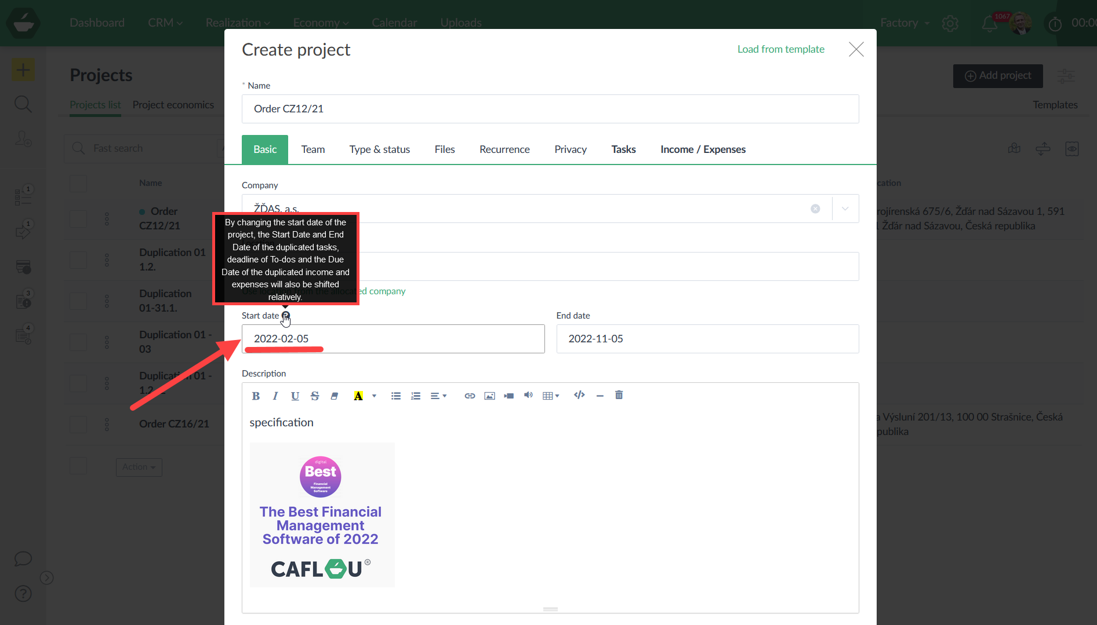Open the Privacy tab
The width and height of the screenshot is (1097, 625).
pos(571,149)
